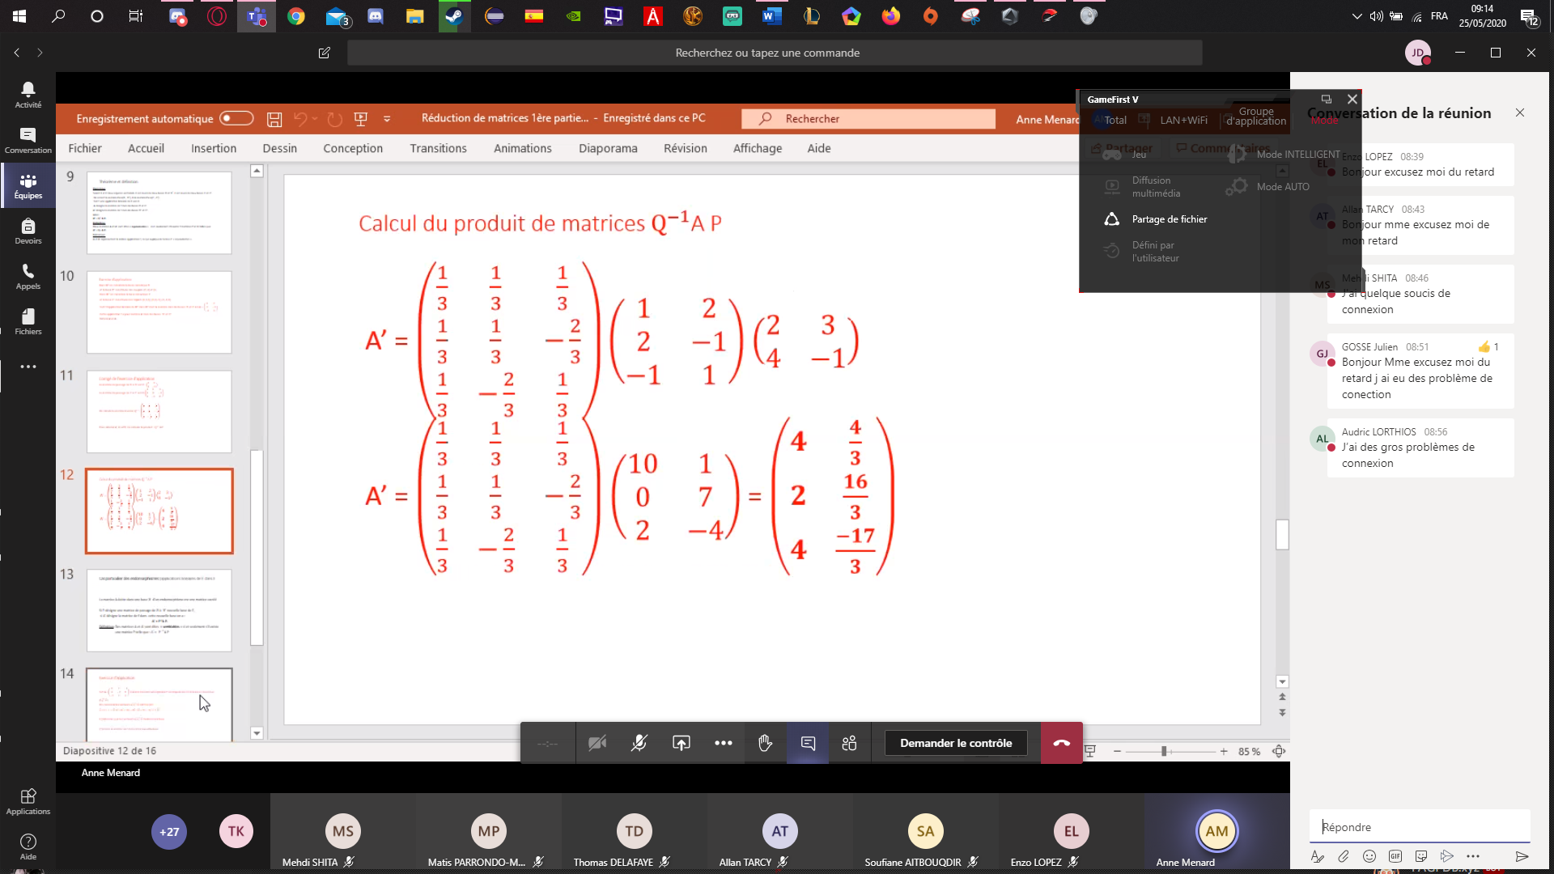Viewport: 1554px width, 874px height.
Task: Open the Devoirs assignments icon
Action: click(28, 231)
